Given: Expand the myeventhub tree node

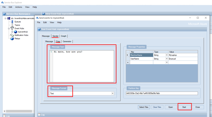Looking at the screenshot, I should (12, 32).
